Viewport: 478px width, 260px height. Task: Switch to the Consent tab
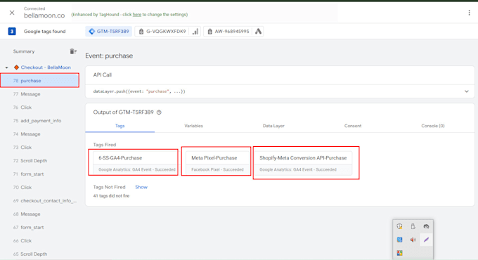353,126
